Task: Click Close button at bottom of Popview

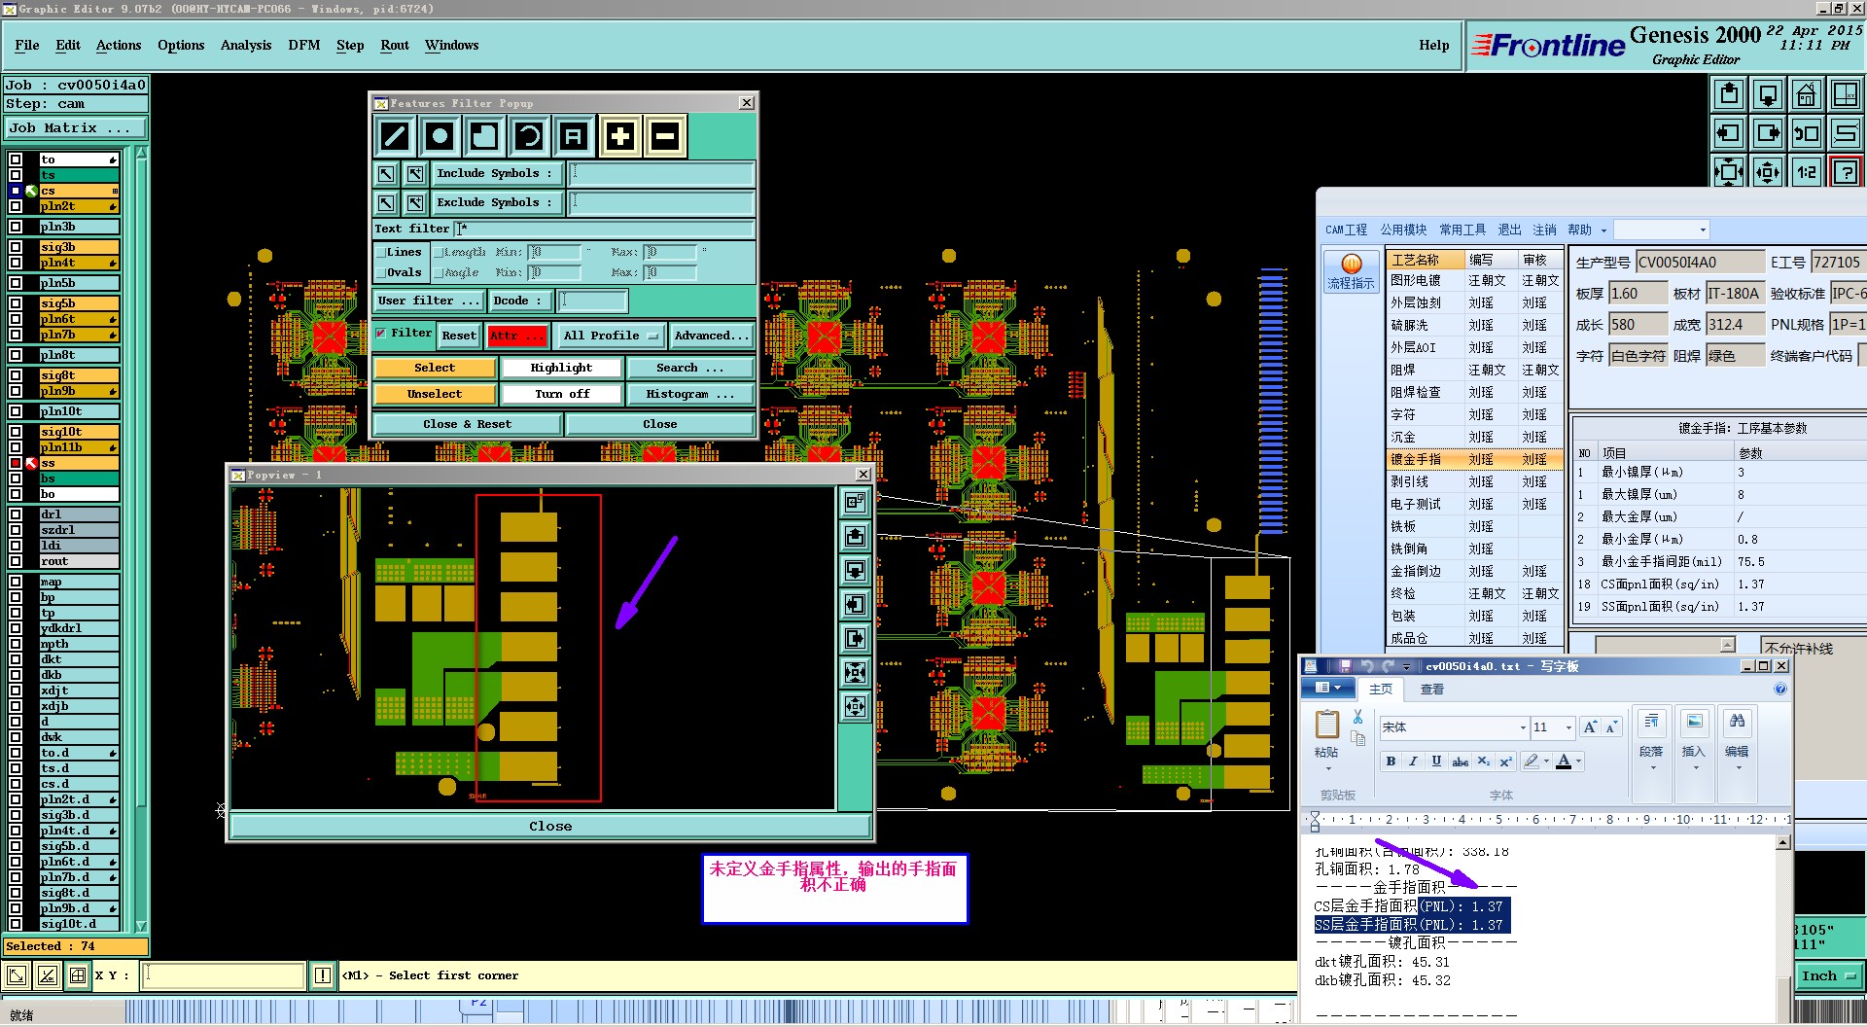Action: coord(550,826)
